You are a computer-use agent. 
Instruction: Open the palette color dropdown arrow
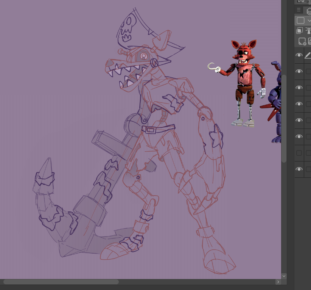(x=309, y=20)
